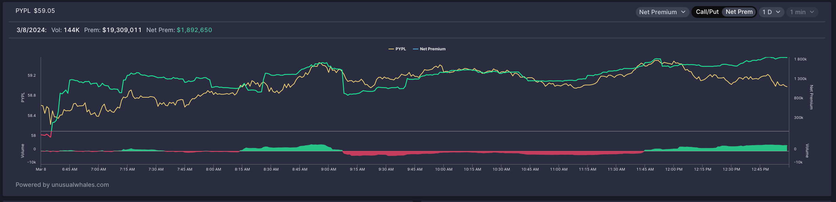Click the date 3/8/2024 label
Viewport: 836px width, 202px height.
(32, 30)
